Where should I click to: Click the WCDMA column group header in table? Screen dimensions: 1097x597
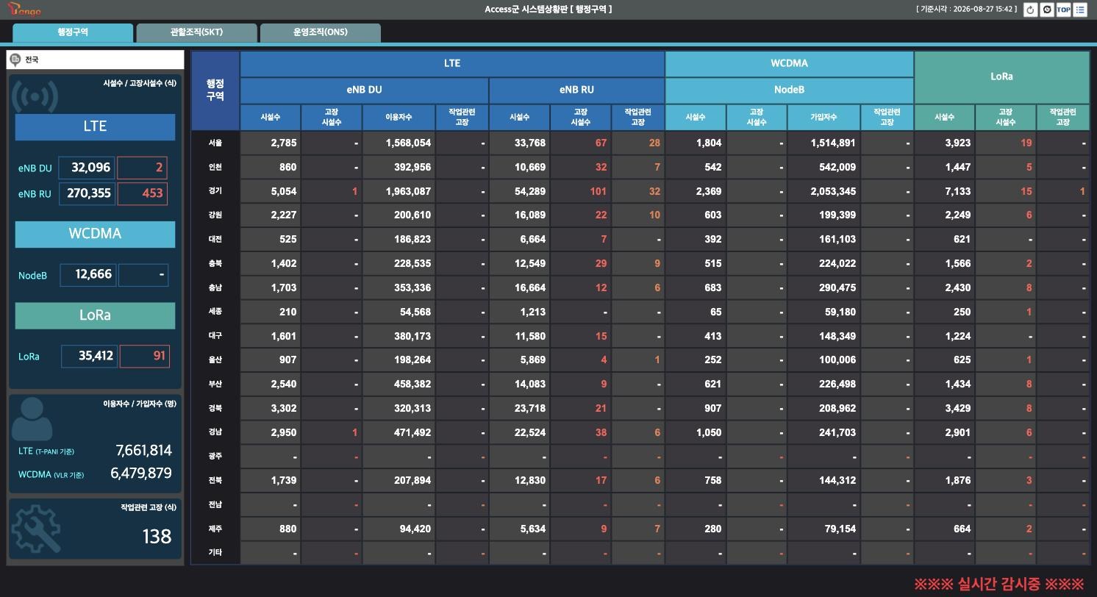(x=789, y=63)
